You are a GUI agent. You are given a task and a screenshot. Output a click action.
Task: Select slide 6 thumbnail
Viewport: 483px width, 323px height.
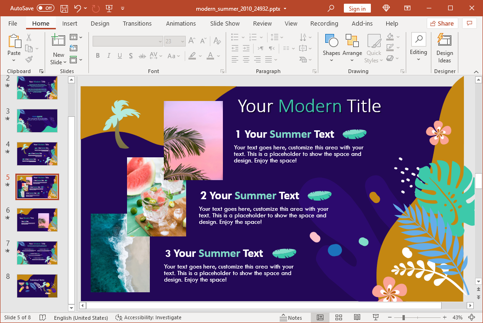point(37,220)
